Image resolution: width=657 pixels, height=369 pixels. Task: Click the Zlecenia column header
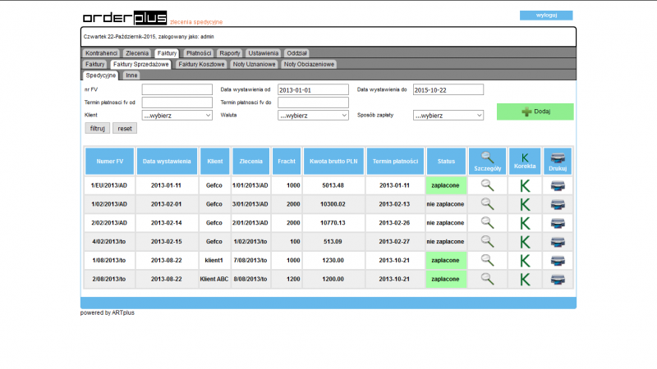point(251,161)
